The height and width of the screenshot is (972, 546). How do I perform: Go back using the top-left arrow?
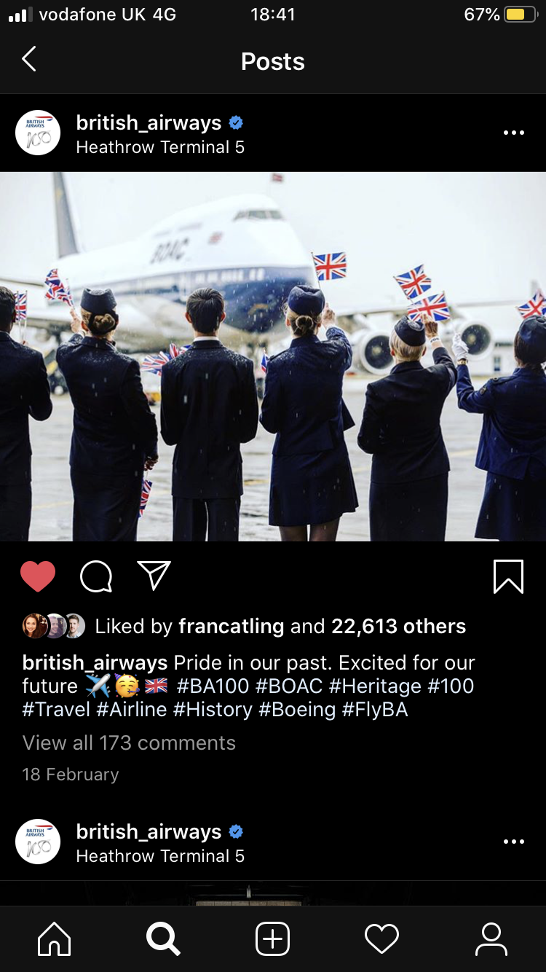point(28,60)
